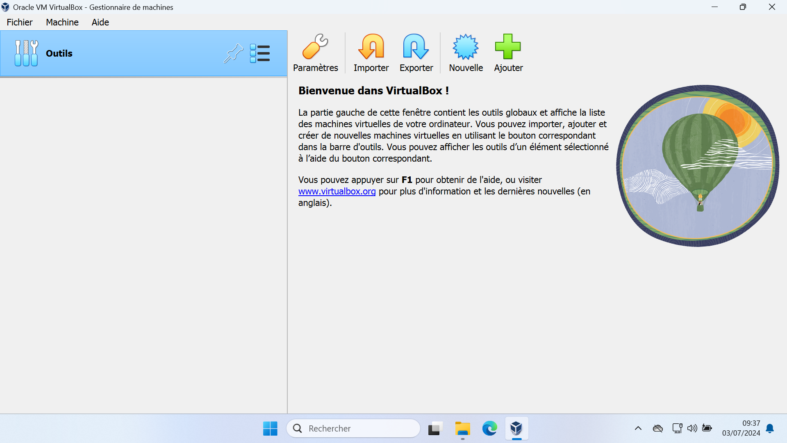
Task: Click the VirtualBox balloon illustration
Action: (x=698, y=166)
